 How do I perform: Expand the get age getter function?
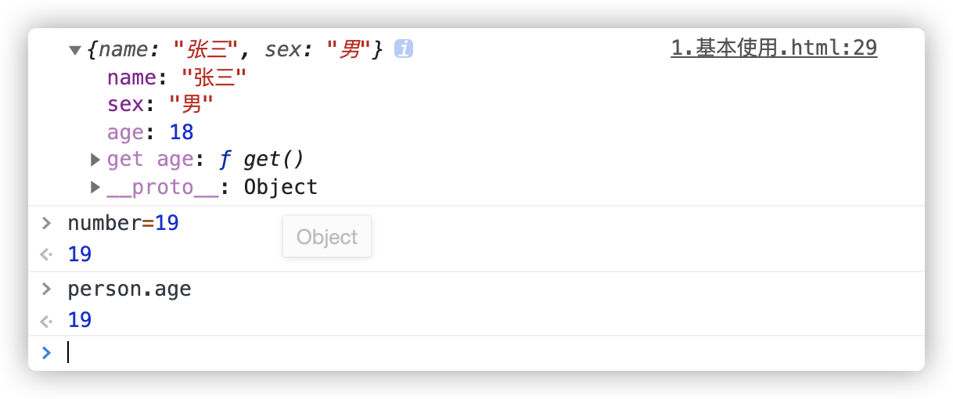(95, 160)
